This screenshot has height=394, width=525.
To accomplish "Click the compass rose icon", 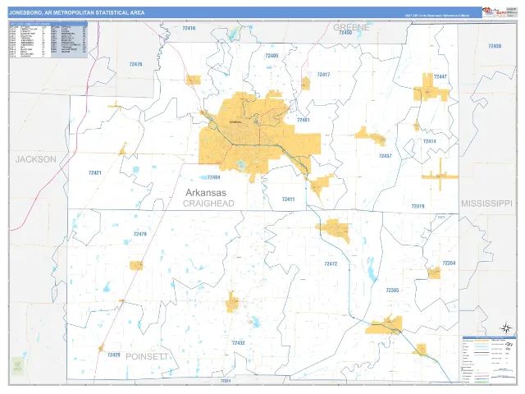I will [506, 328].
